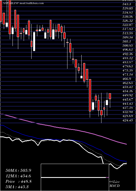Click the last red candlestick near 449.92

[x=110, y=96]
